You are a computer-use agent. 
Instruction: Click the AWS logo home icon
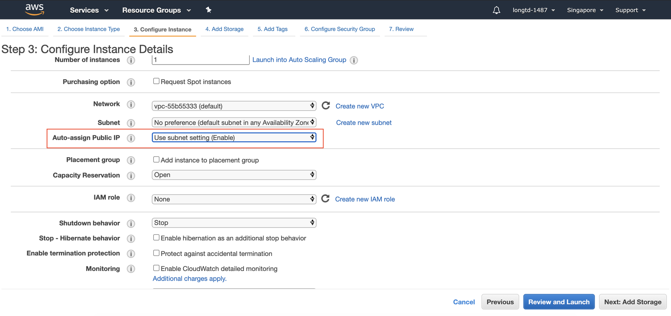(35, 9)
